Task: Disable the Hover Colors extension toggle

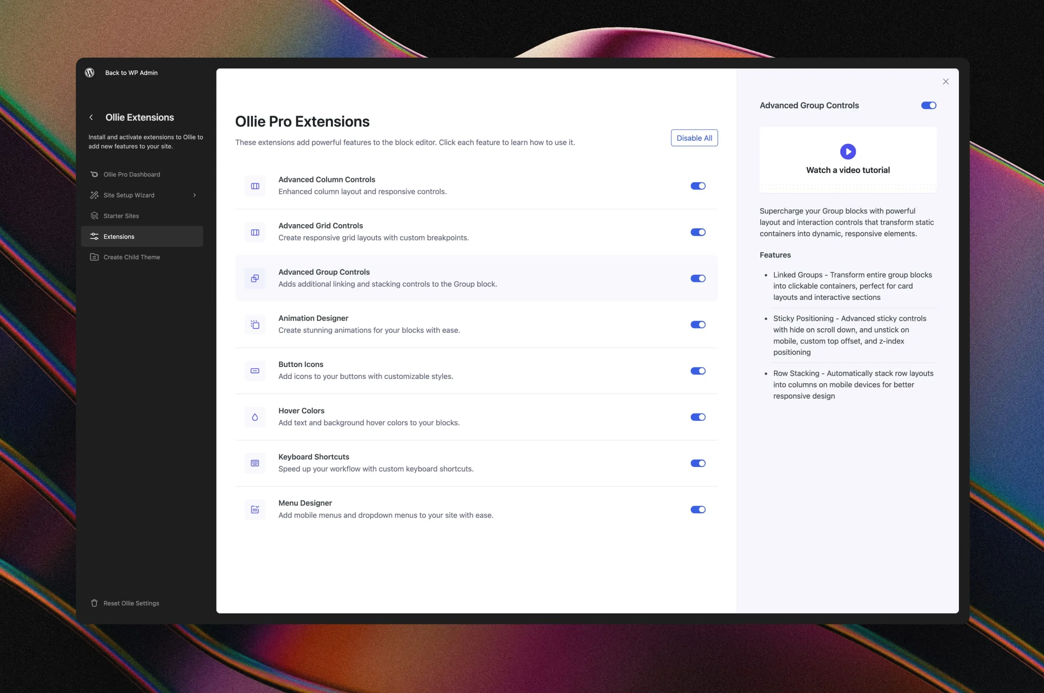Action: click(x=698, y=417)
